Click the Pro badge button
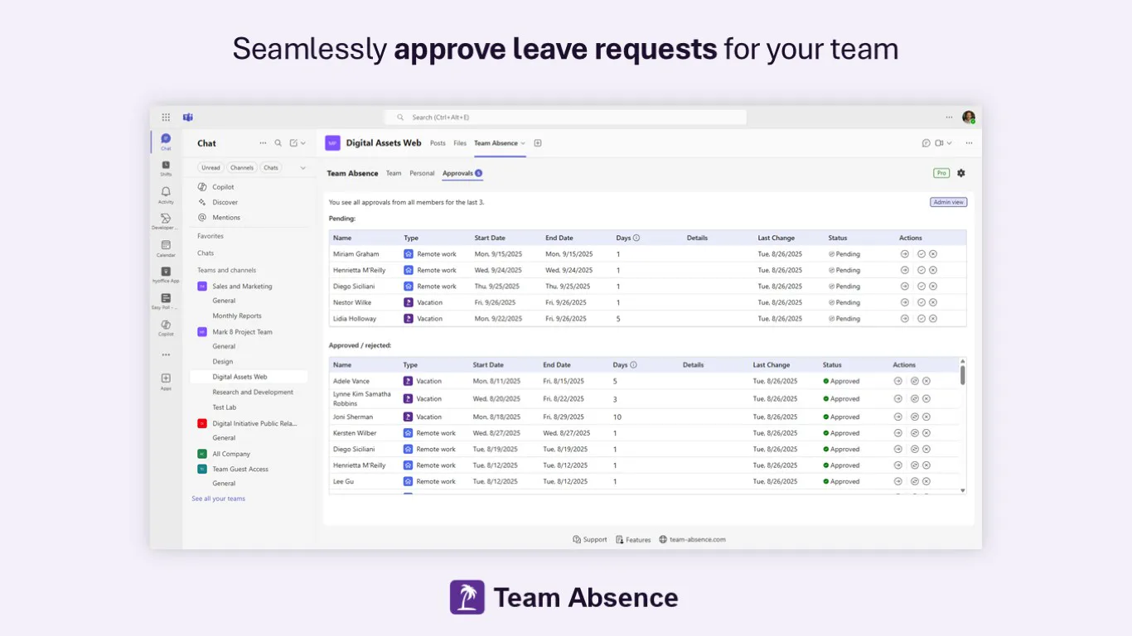Image resolution: width=1132 pixels, height=636 pixels. click(x=941, y=173)
